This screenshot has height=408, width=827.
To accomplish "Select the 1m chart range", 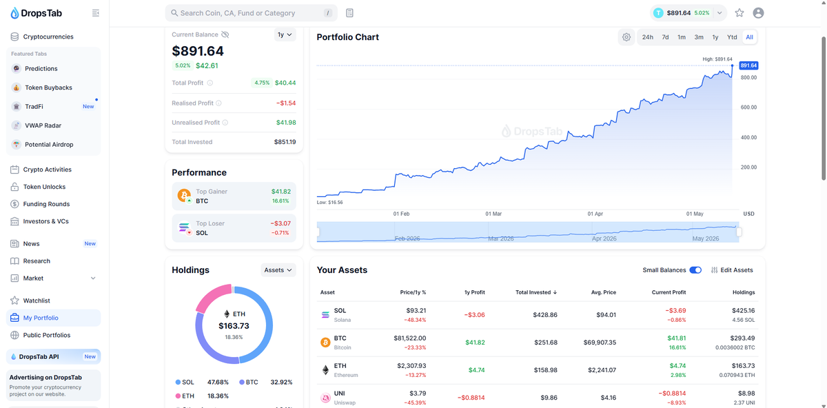I will [682, 37].
